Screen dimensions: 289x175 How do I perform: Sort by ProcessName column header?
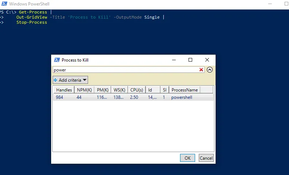coord(185,90)
